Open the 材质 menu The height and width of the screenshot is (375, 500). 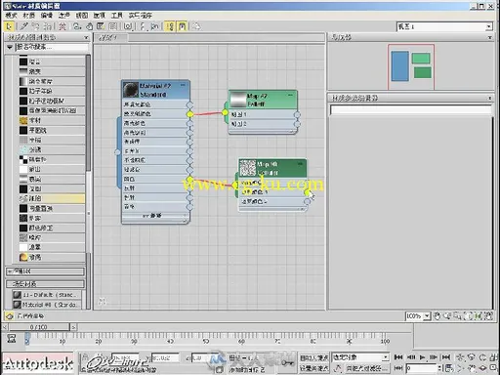tap(28, 15)
